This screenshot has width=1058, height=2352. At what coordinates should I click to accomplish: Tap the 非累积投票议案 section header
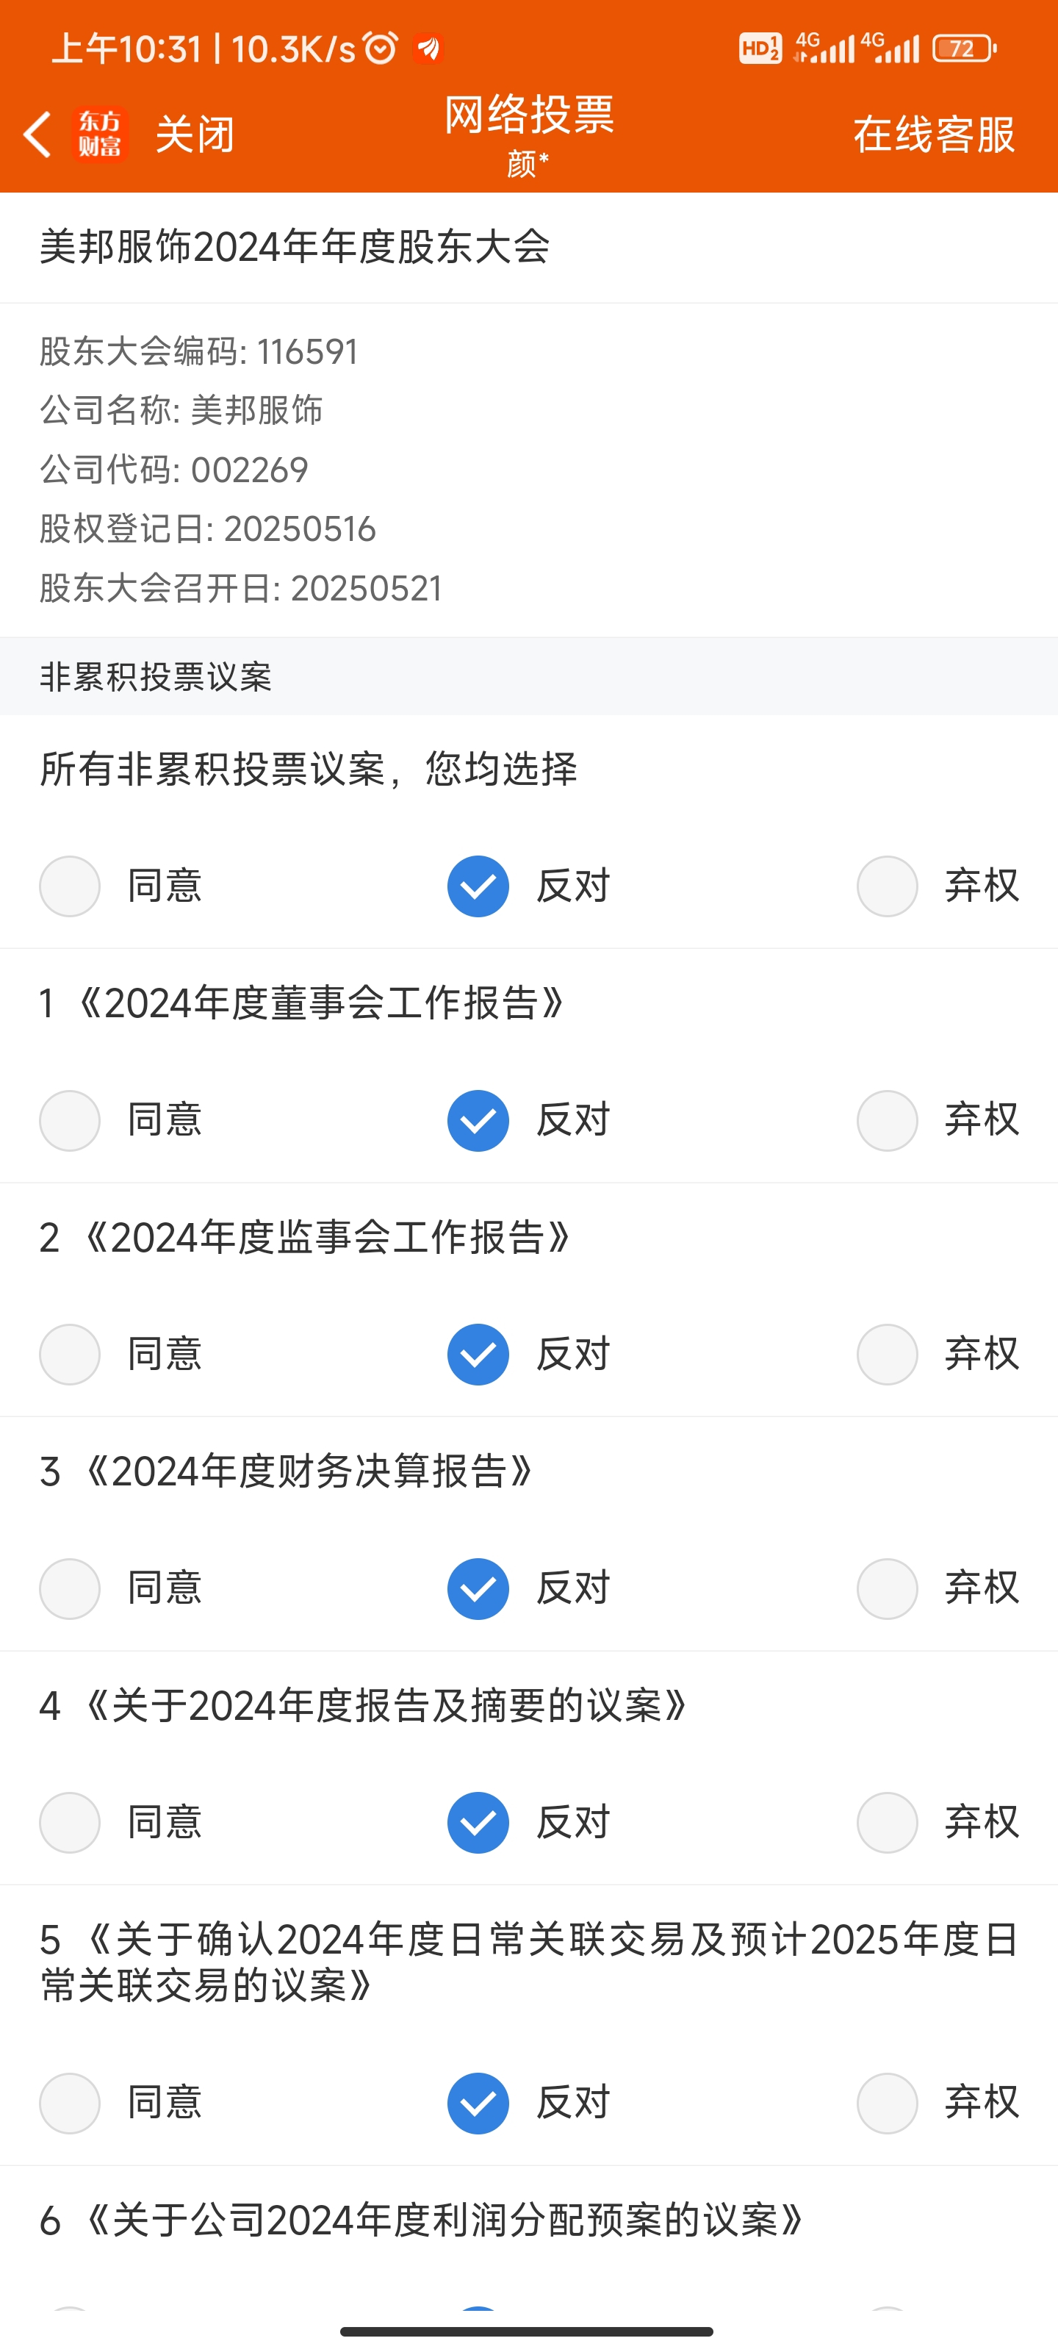click(x=156, y=676)
